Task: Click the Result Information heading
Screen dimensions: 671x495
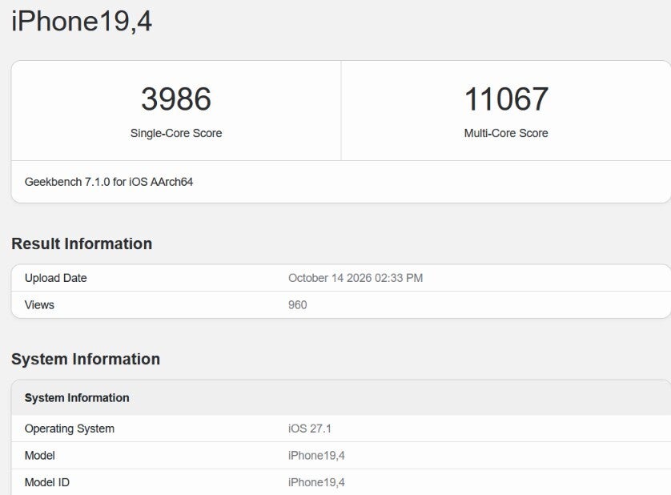Action: [82, 243]
